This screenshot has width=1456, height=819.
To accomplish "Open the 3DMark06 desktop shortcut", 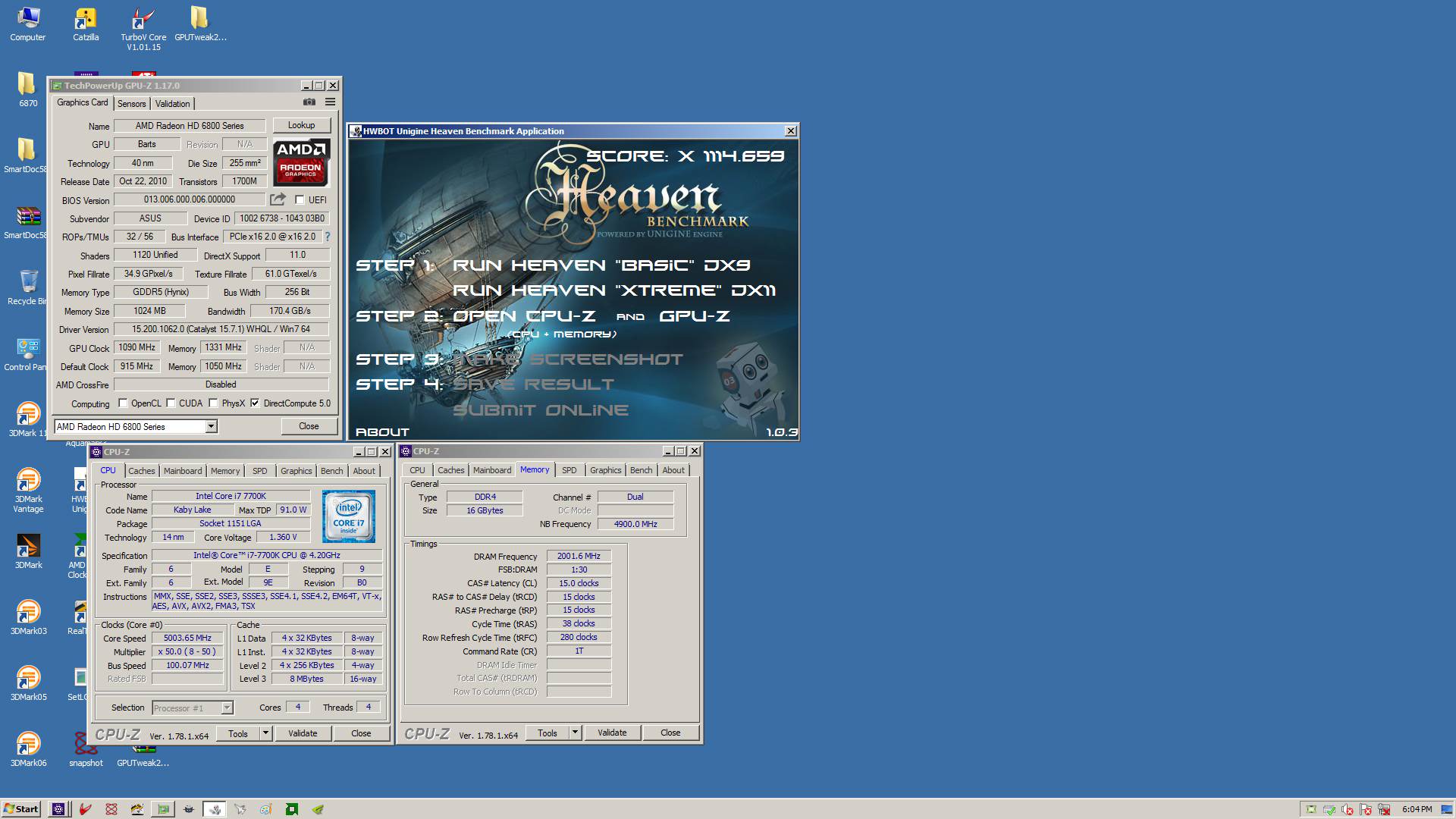I will (28, 749).
